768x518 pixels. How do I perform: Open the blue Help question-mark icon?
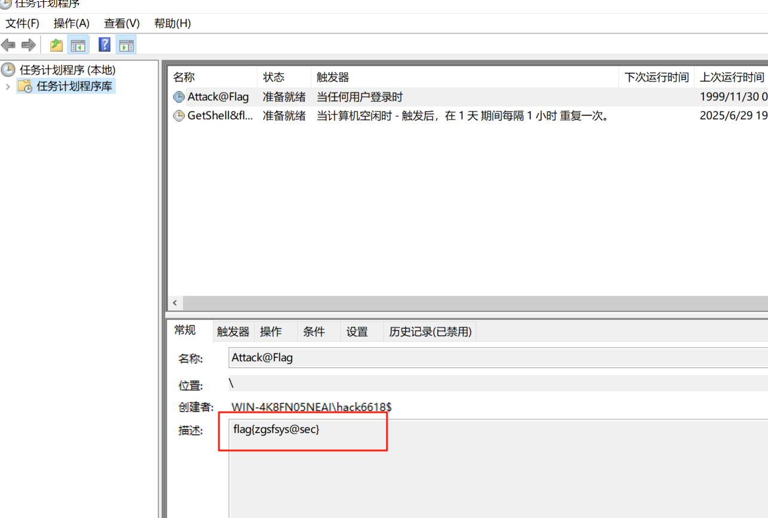point(105,45)
